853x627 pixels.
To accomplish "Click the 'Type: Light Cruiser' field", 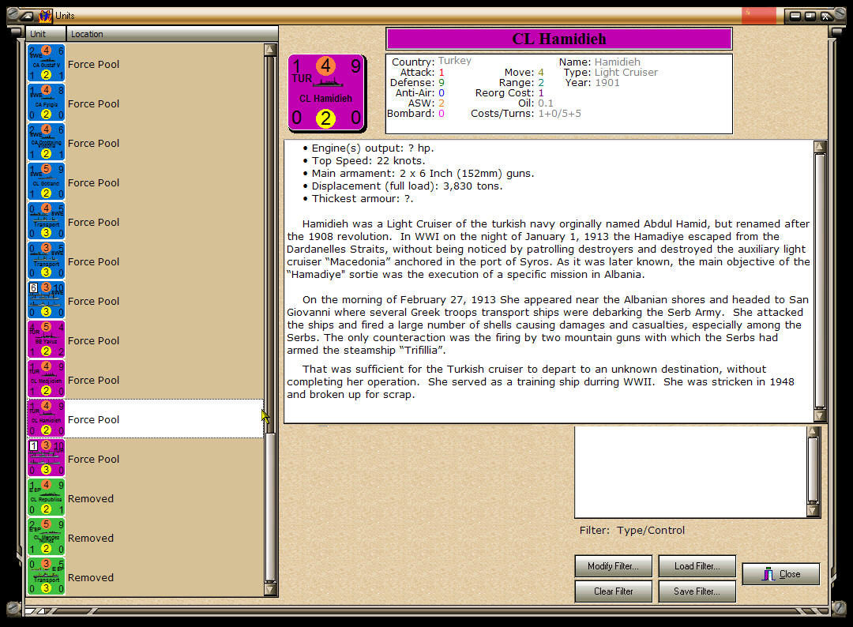I will [x=611, y=73].
